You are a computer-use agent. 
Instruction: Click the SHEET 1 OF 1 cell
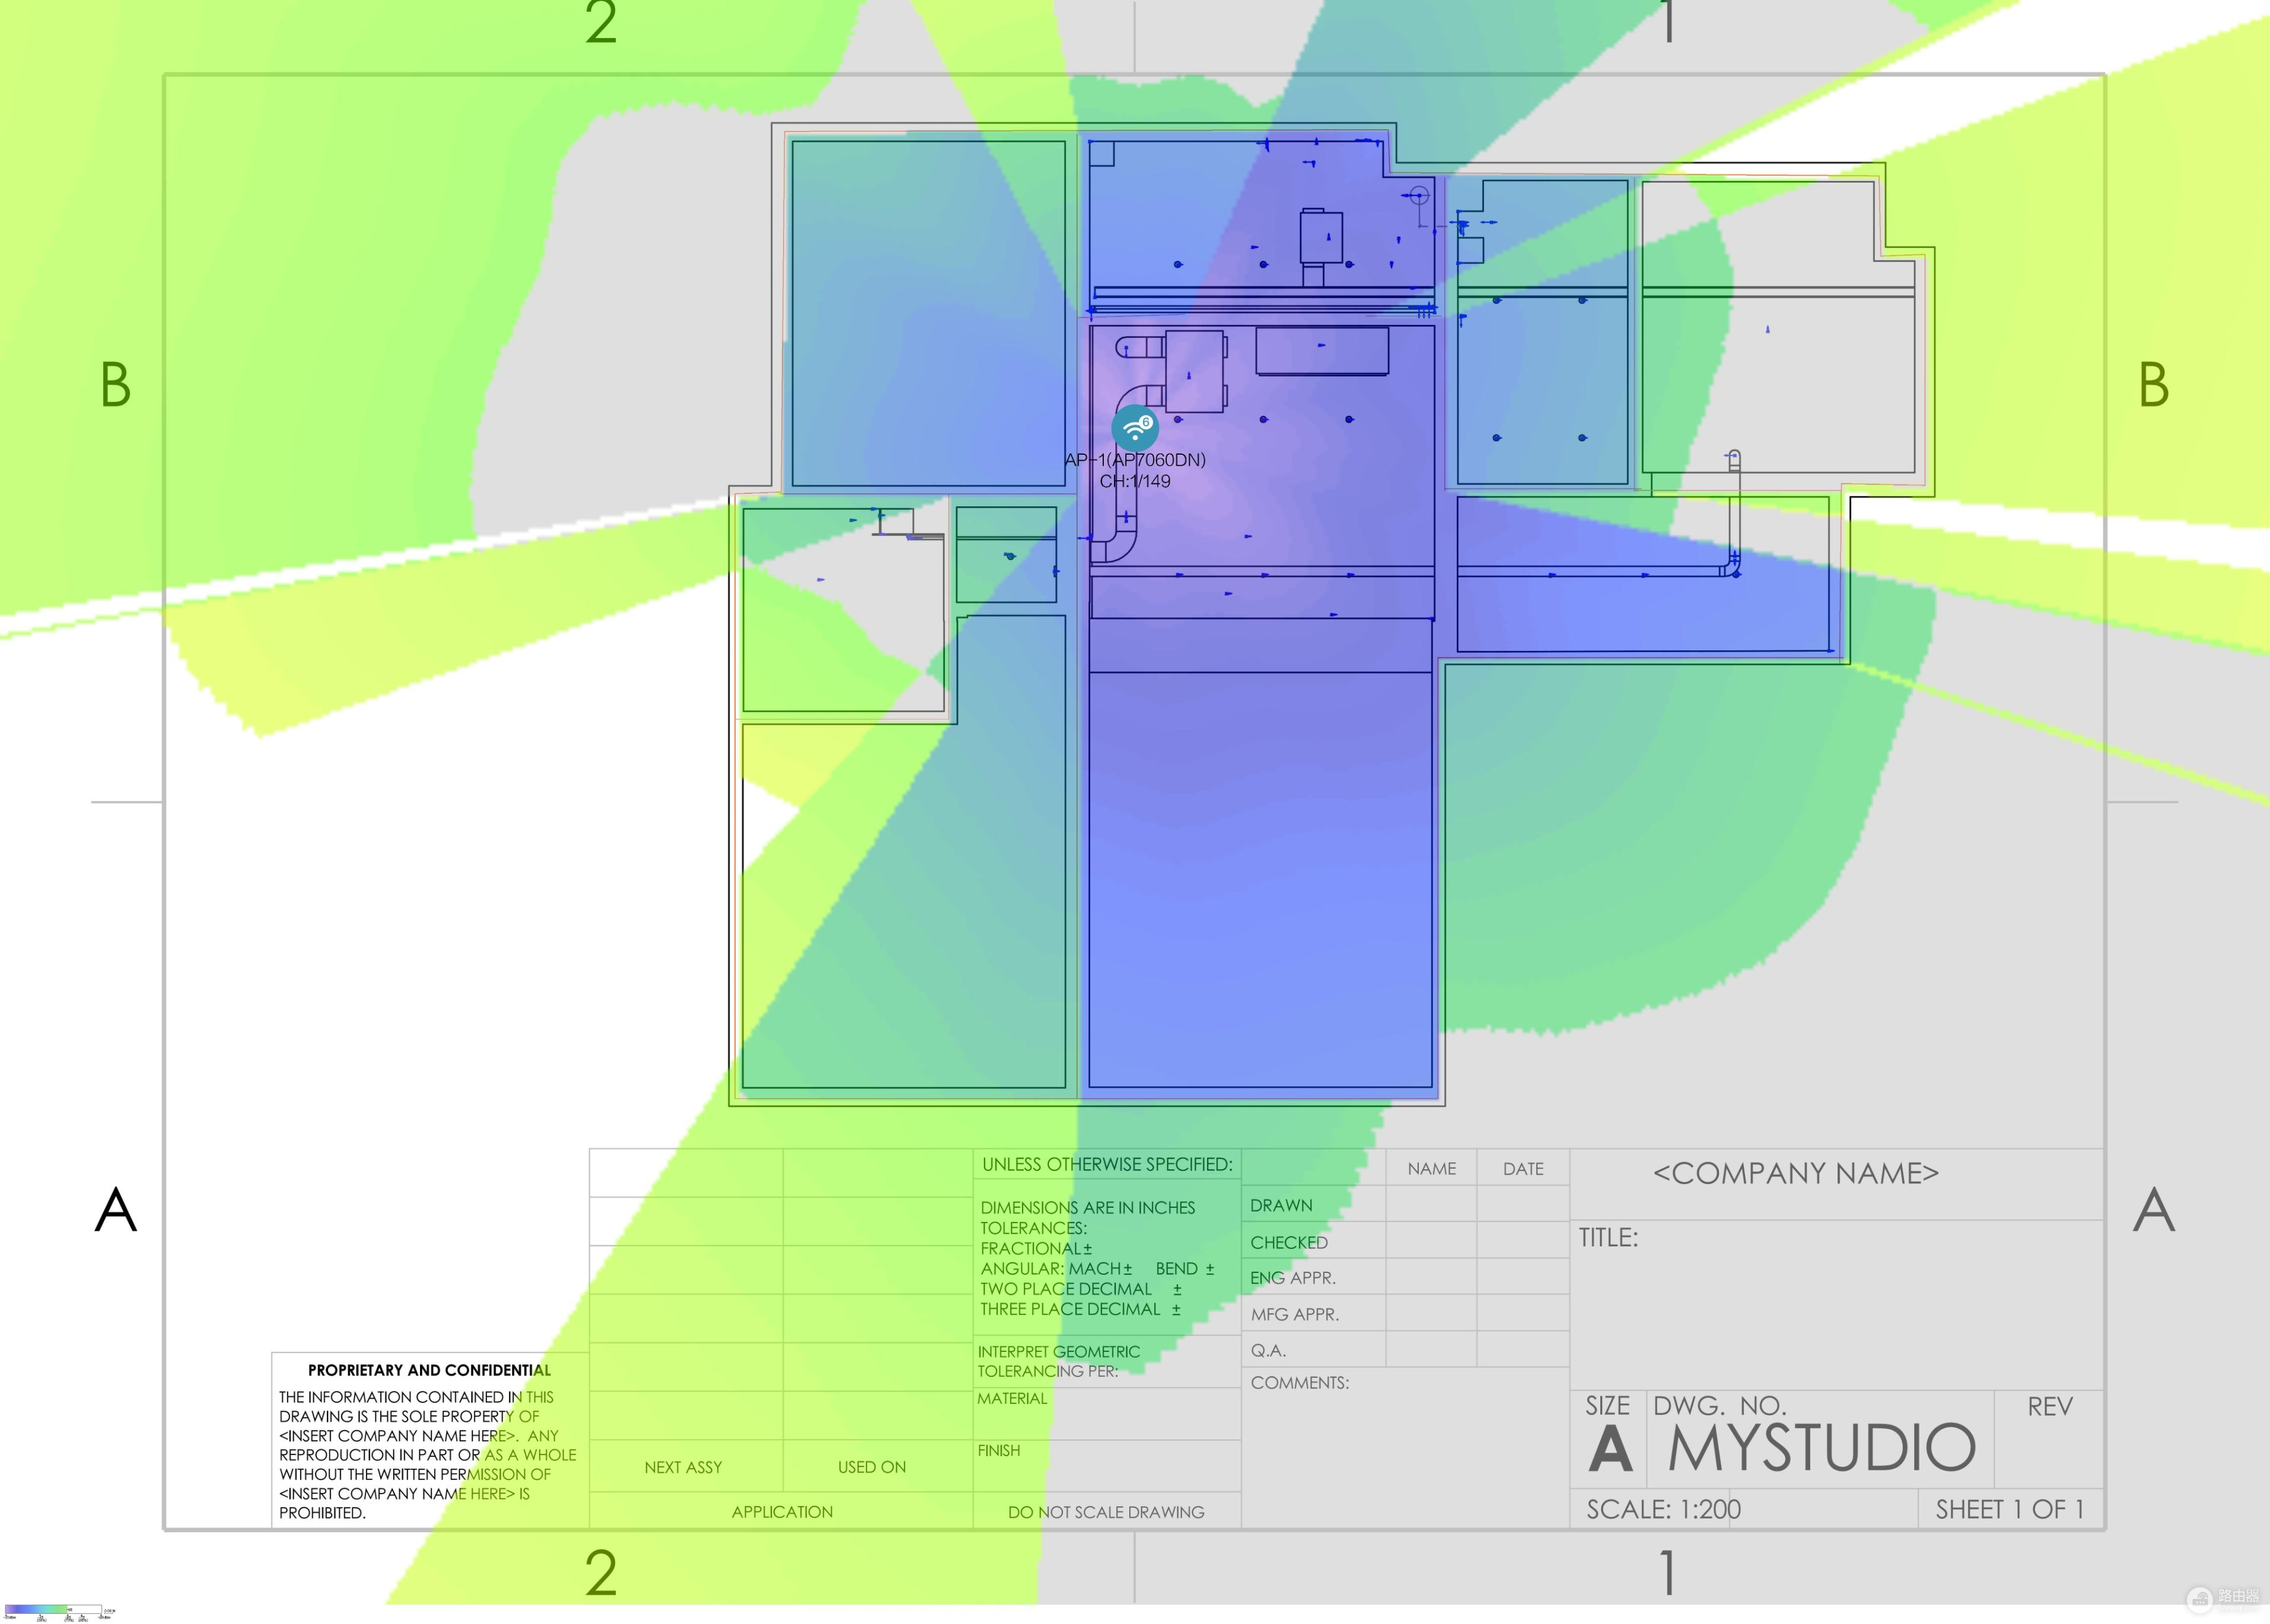tap(2009, 1509)
